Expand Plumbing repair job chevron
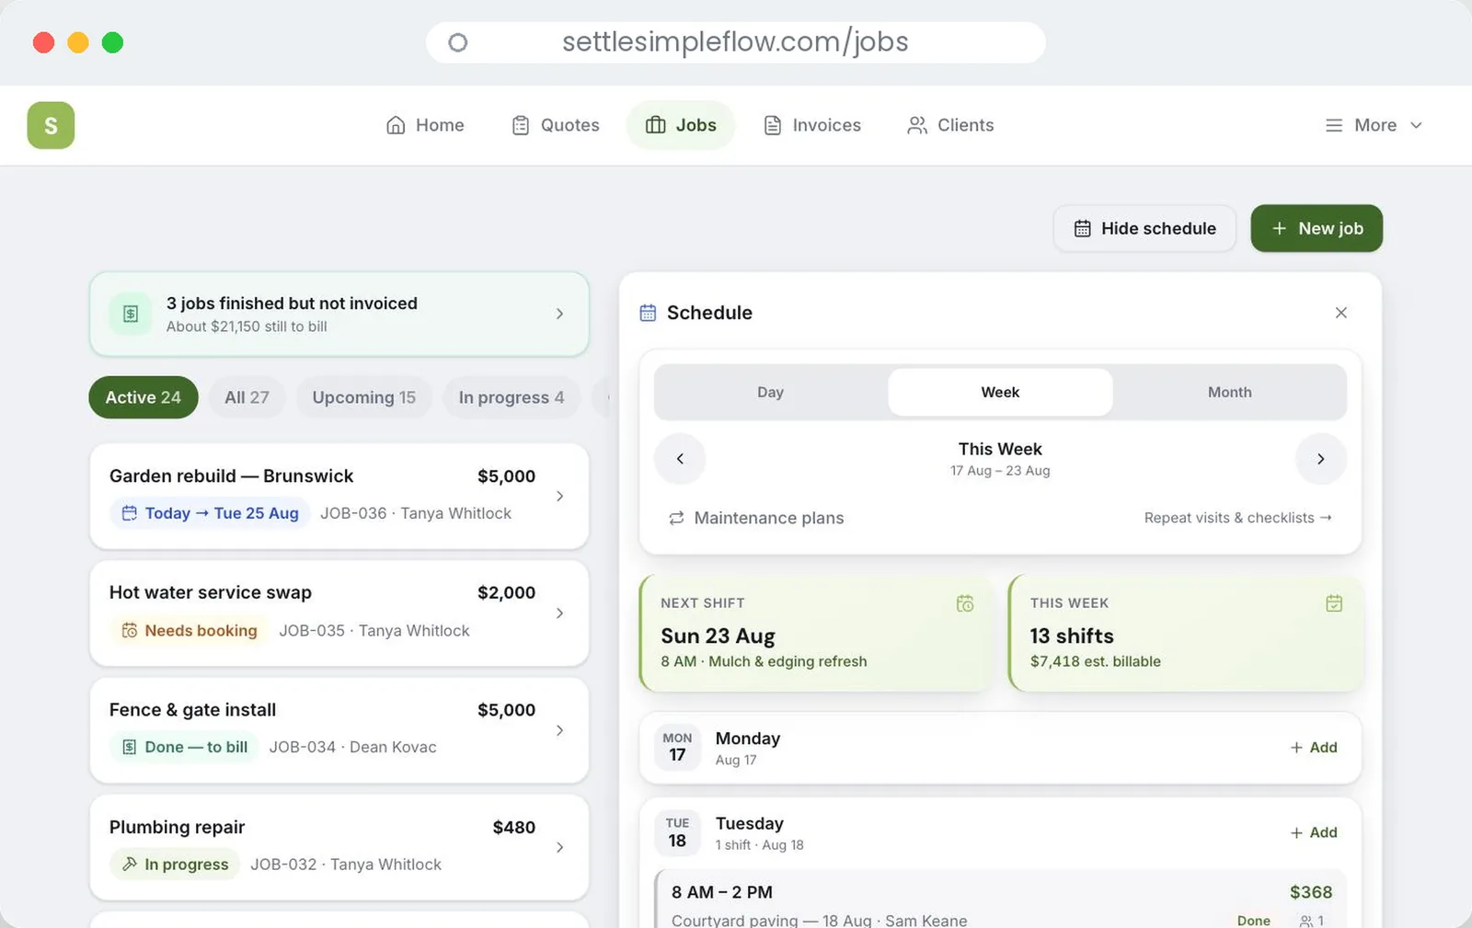This screenshot has height=928, width=1472. tap(559, 847)
